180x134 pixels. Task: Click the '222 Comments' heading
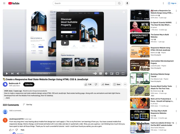tap(11, 105)
